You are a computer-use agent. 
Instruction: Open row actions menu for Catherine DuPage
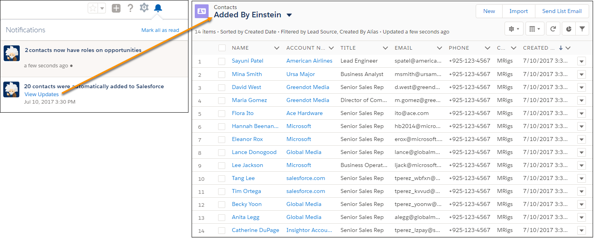[x=581, y=230]
